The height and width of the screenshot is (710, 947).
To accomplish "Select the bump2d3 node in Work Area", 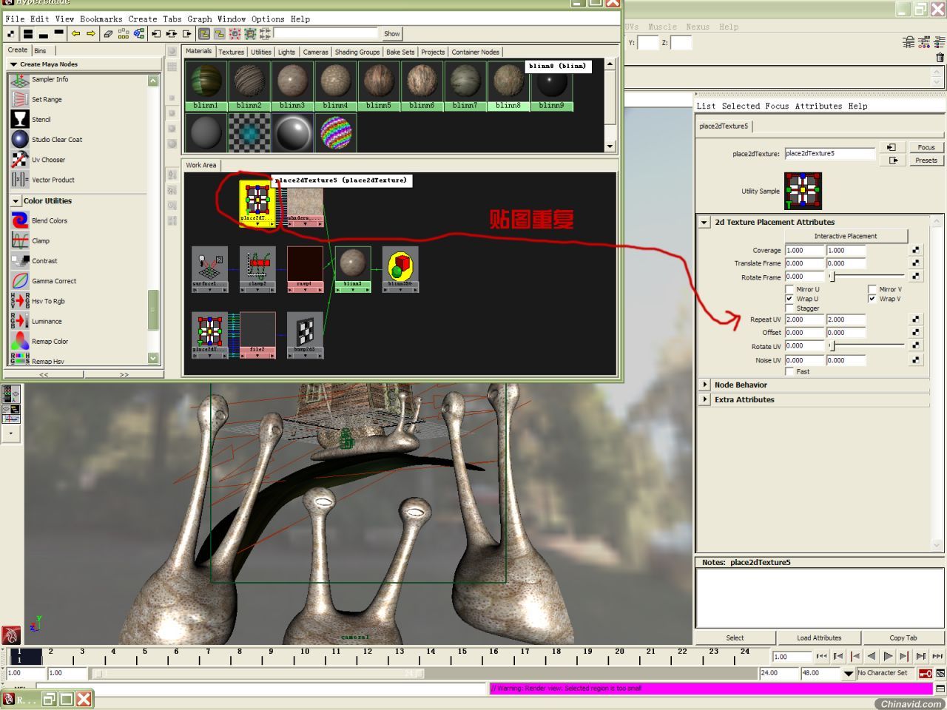I will [305, 334].
